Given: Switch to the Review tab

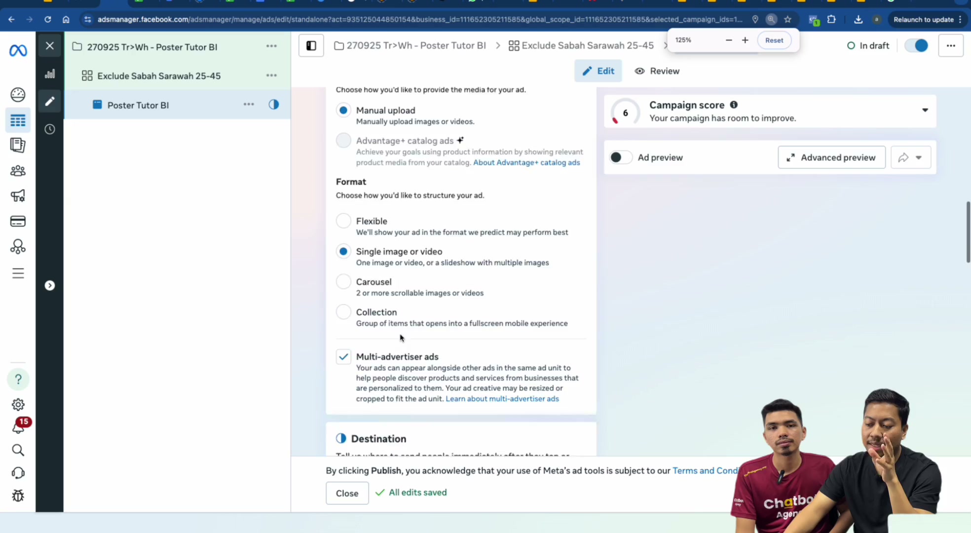Looking at the screenshot, I should (657, 71).
